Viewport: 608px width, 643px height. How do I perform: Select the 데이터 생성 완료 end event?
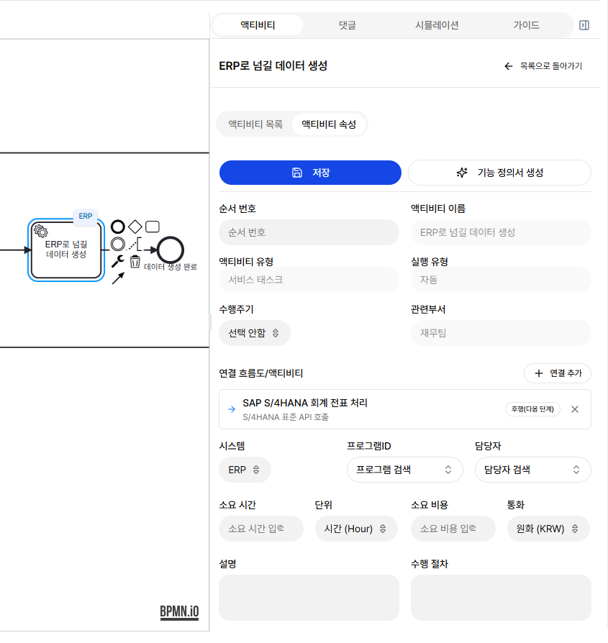pyautogui.click(x=171, y=250)
